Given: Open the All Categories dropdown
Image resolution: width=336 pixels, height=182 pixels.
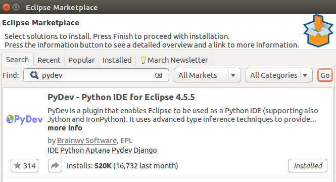Looking at the screenshot, I should (279, 75).
